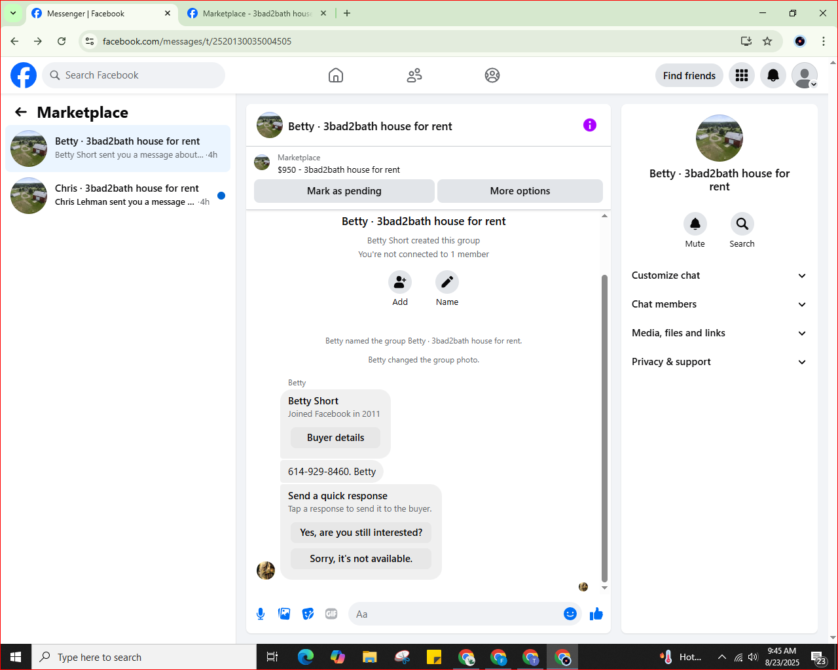Click the Betty Short profile name text
This screenshot has height=670, width=838.
pyautogui.click(x=313, y=401)
